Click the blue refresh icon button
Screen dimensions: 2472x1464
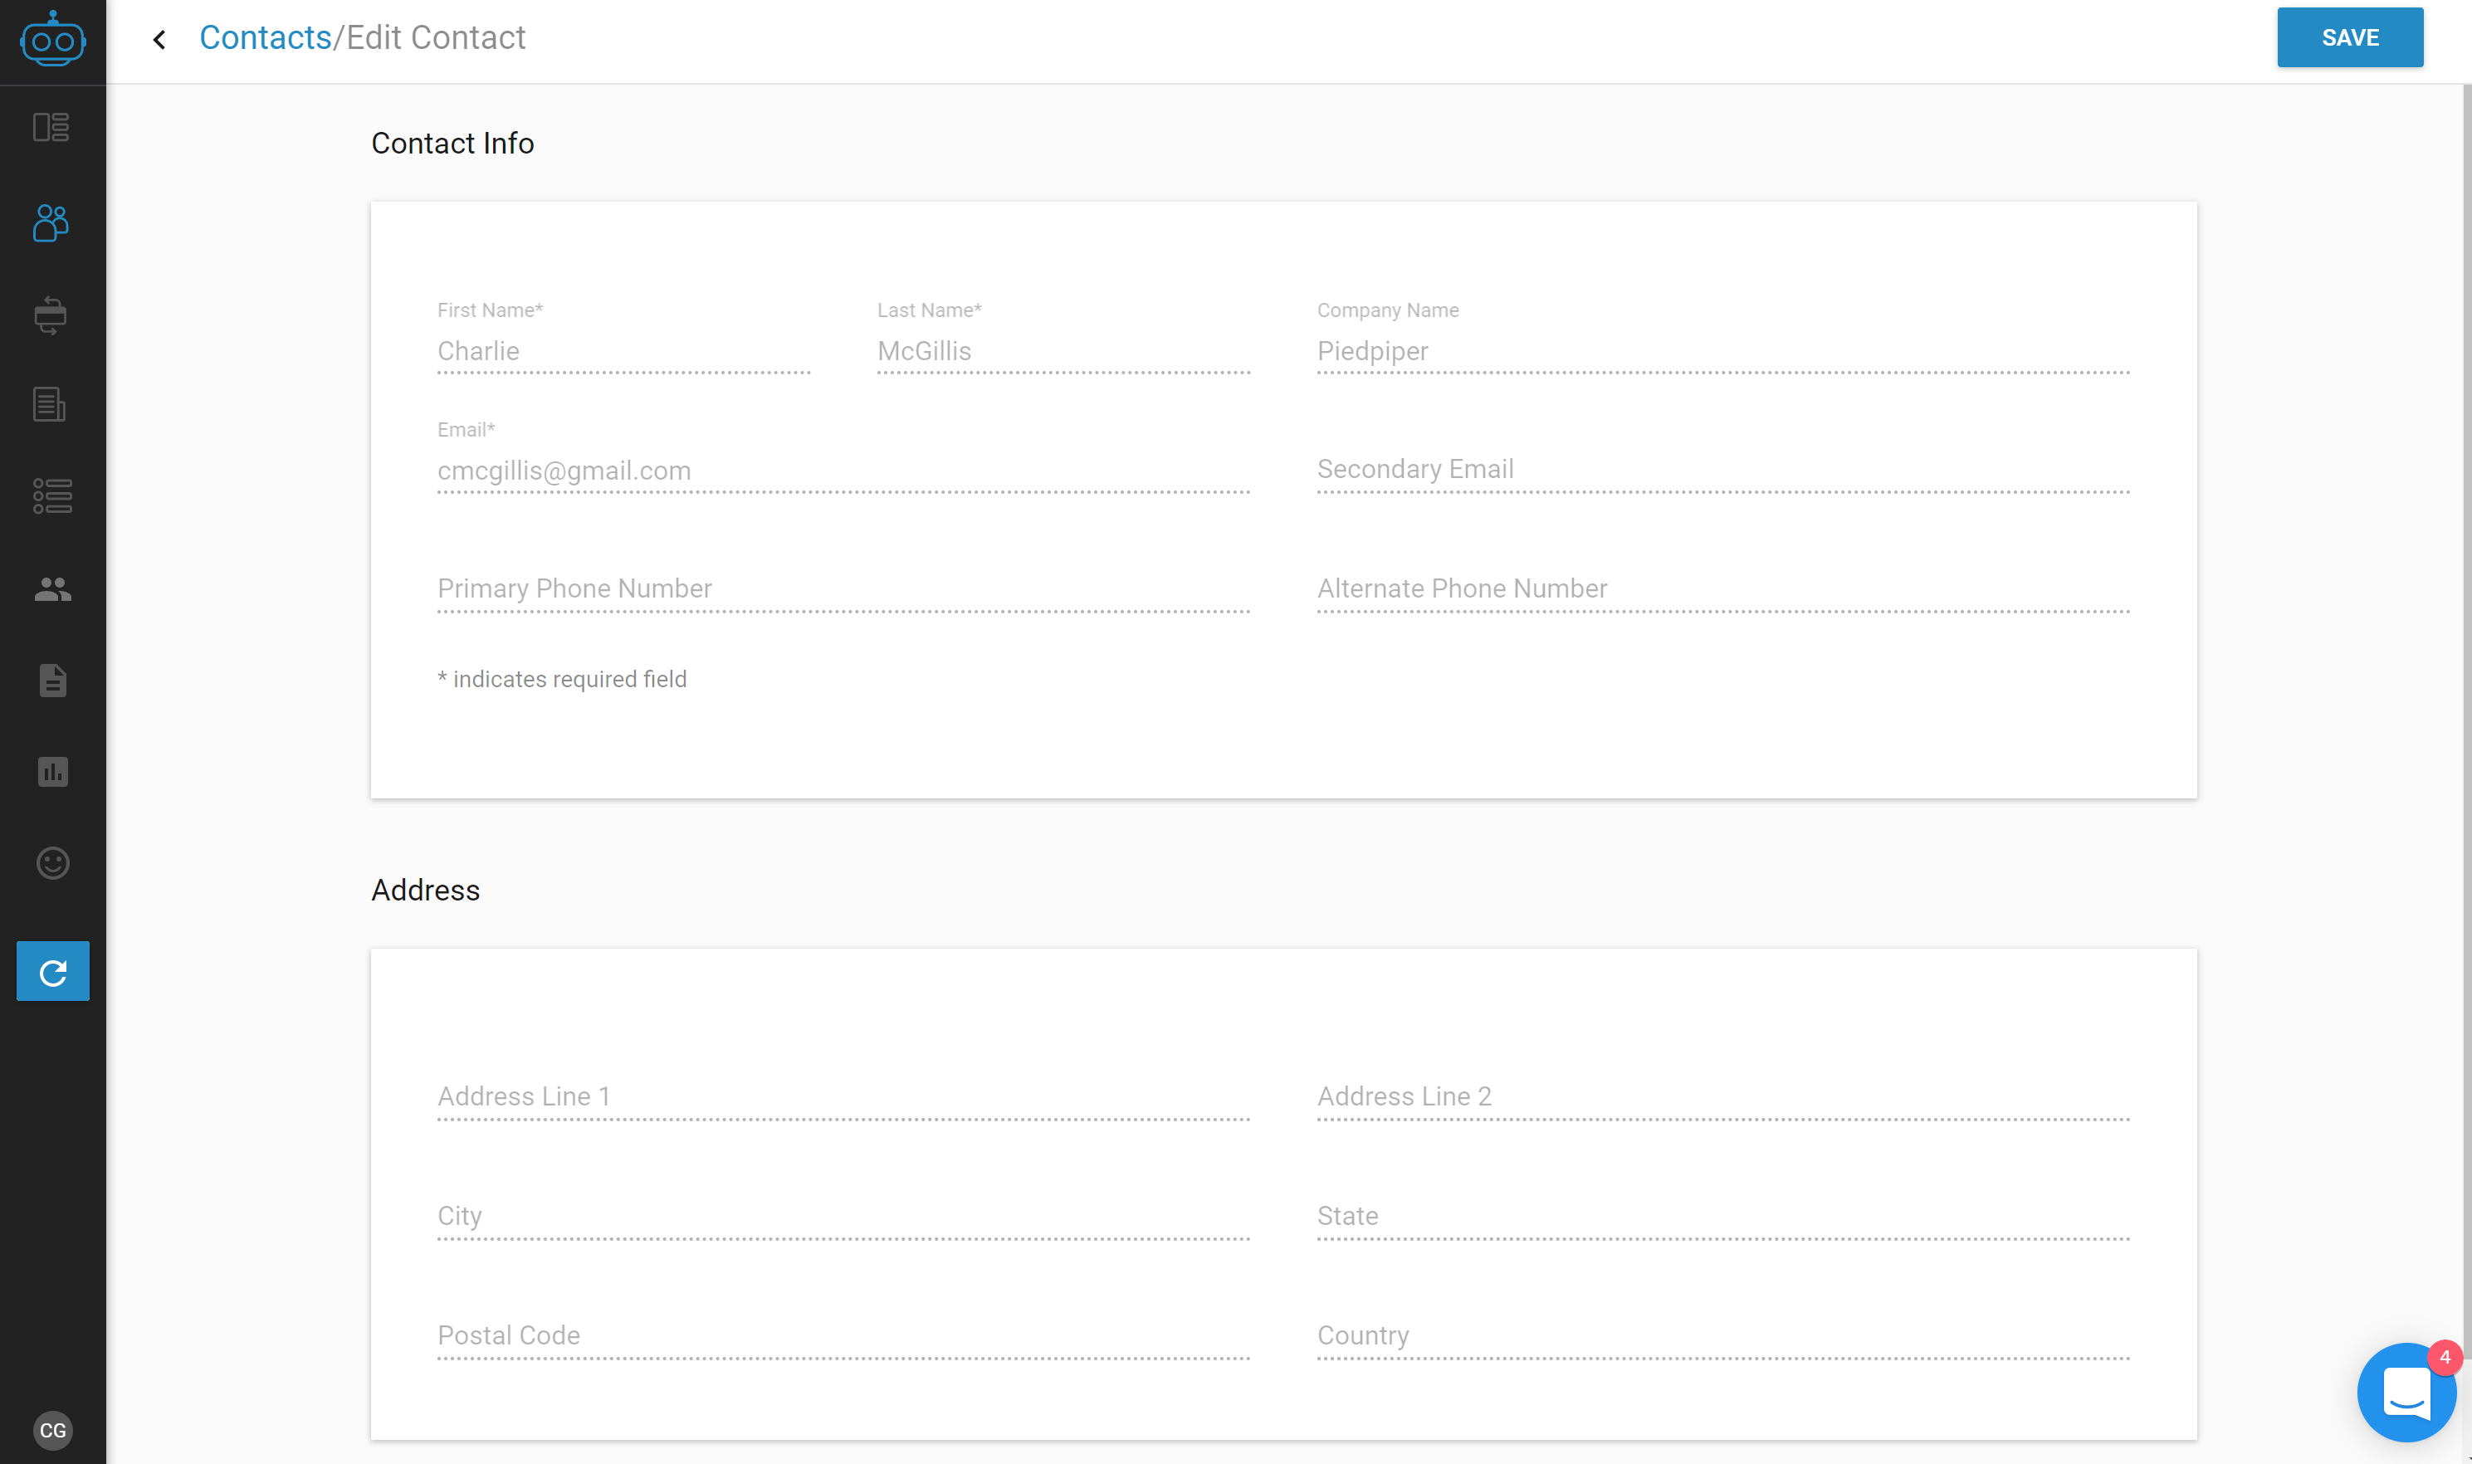click(52, 972)
